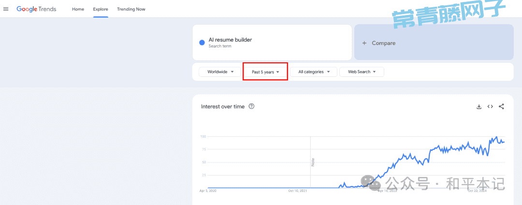
Task: Click the Note marker on the chart
Action: tap(313, 162)
